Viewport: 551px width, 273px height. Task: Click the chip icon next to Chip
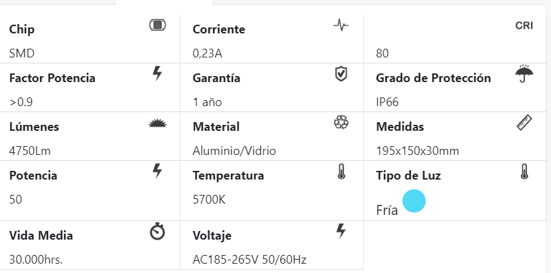tap(157, 25)
